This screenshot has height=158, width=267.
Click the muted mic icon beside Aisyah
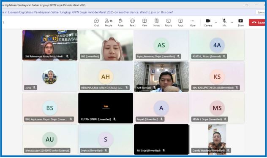click(161, 119)
